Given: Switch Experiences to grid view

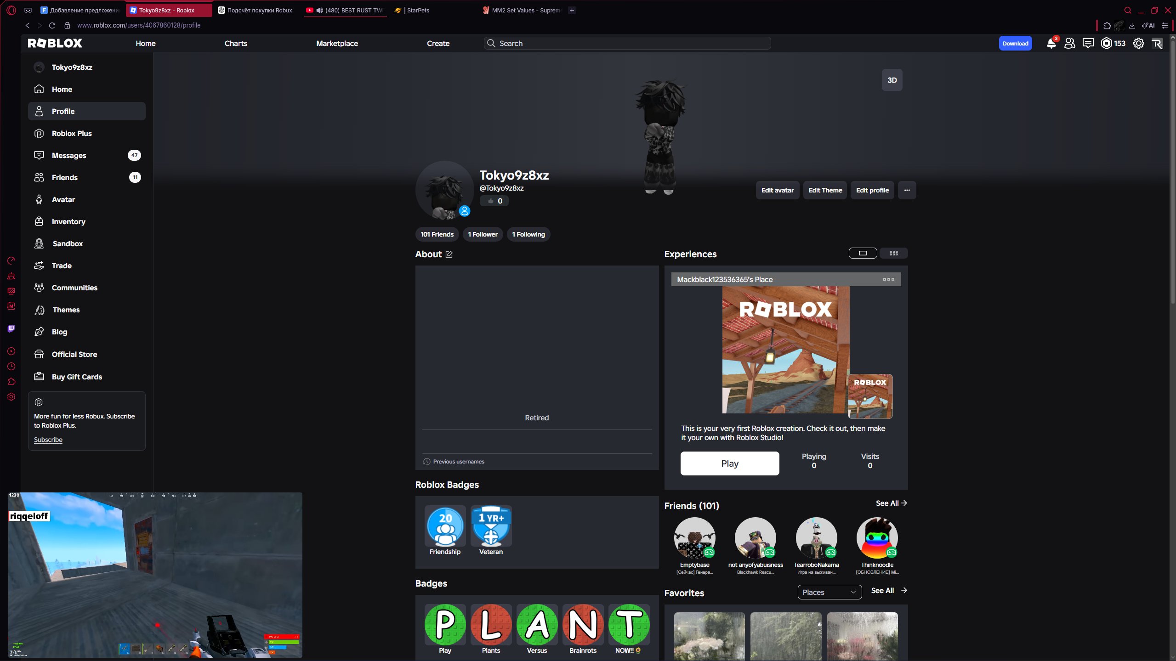Looking at the screenshot, I should pos(894,253).
